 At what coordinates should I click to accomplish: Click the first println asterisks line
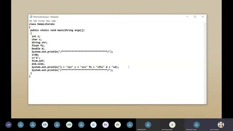(x=72, y=52)
